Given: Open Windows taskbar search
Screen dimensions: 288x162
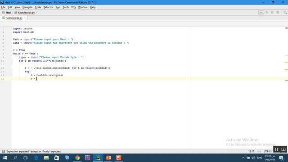Looking at the screenshot, I should [x=15, y=158].
